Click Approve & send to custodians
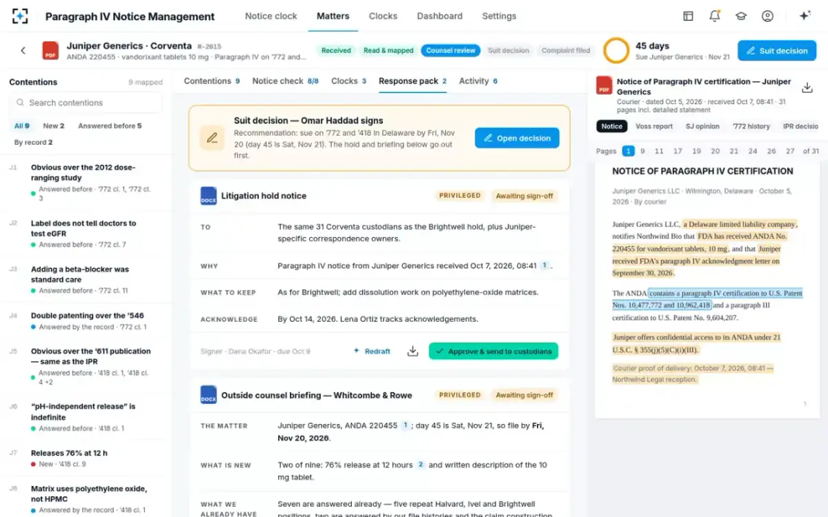828x517 pixels. [493, 351]
